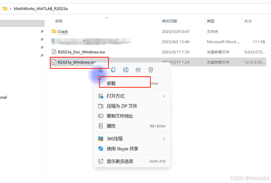Click the 打开方式 icon

(101, 96)
